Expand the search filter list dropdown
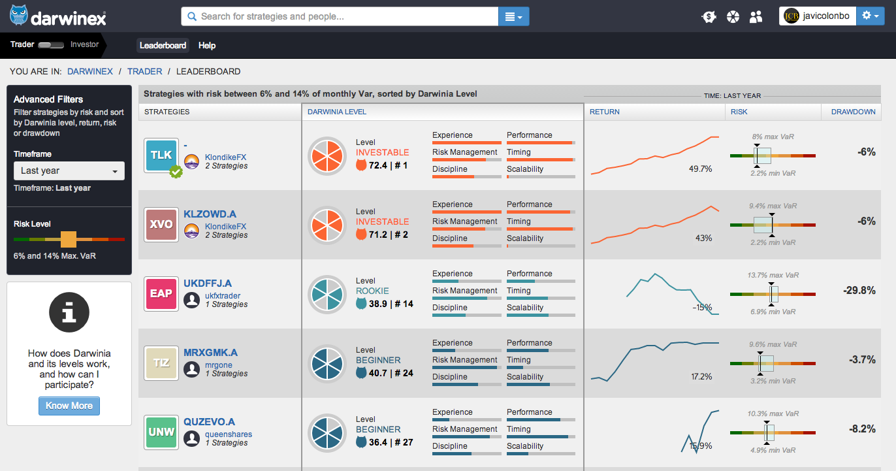This screenshot has width=896, height=471. click(513, 17)
